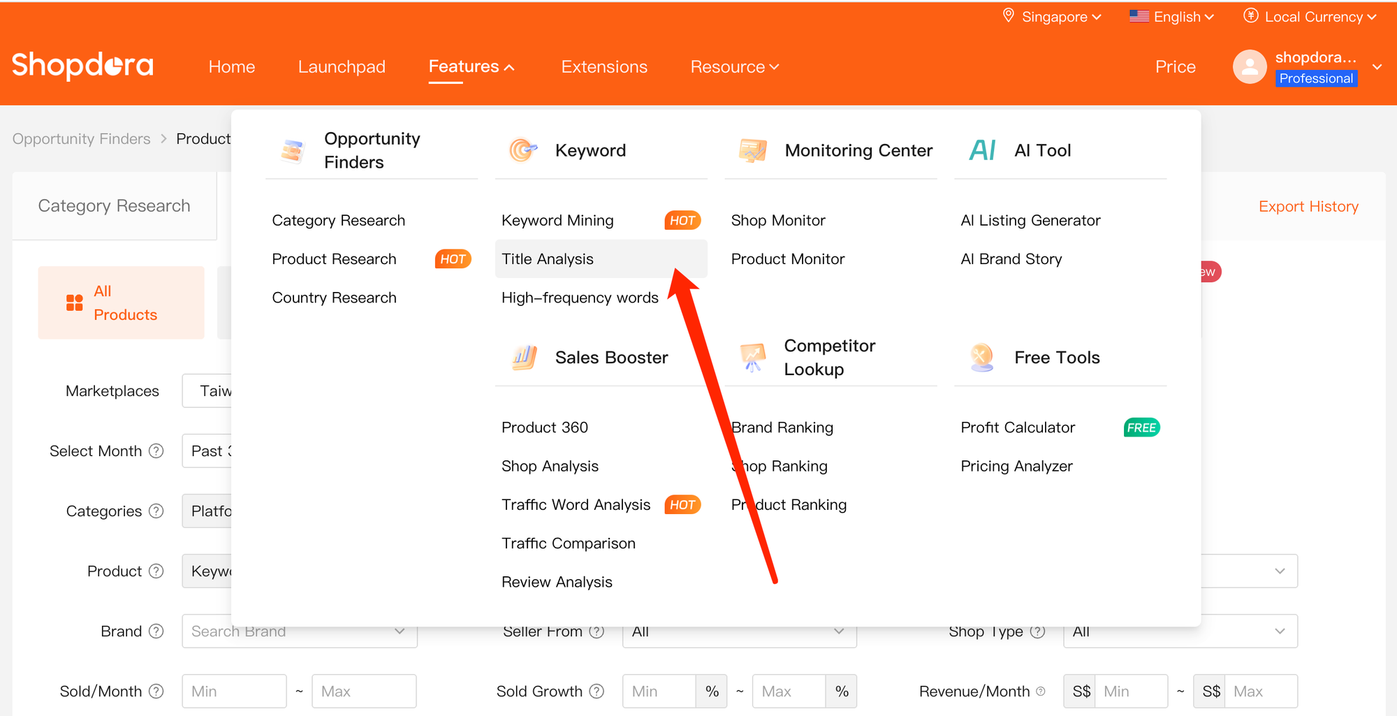This screenshot has height=716, width=1397.
Task: Click the AI Tool section icon
Action: 982,150
